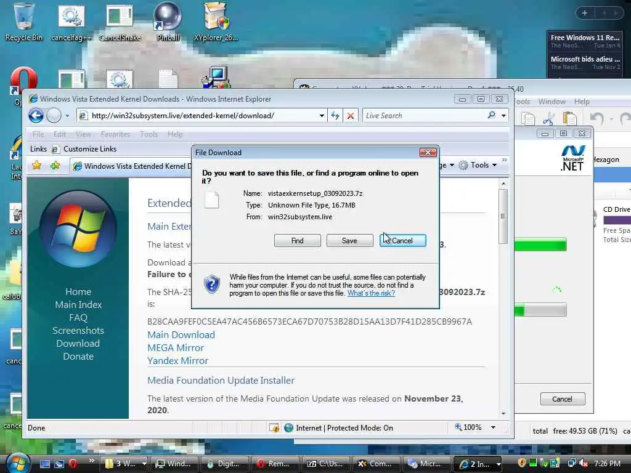Click the Add to Favorites icon
The height and width of the screenshot is (473, 631).
(55, 165)
